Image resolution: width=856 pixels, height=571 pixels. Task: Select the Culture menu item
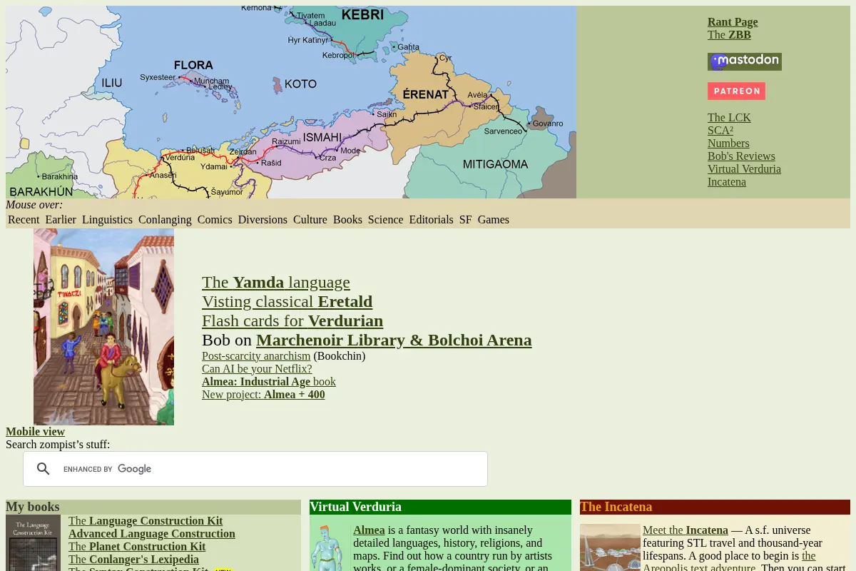tap(310, 220)
